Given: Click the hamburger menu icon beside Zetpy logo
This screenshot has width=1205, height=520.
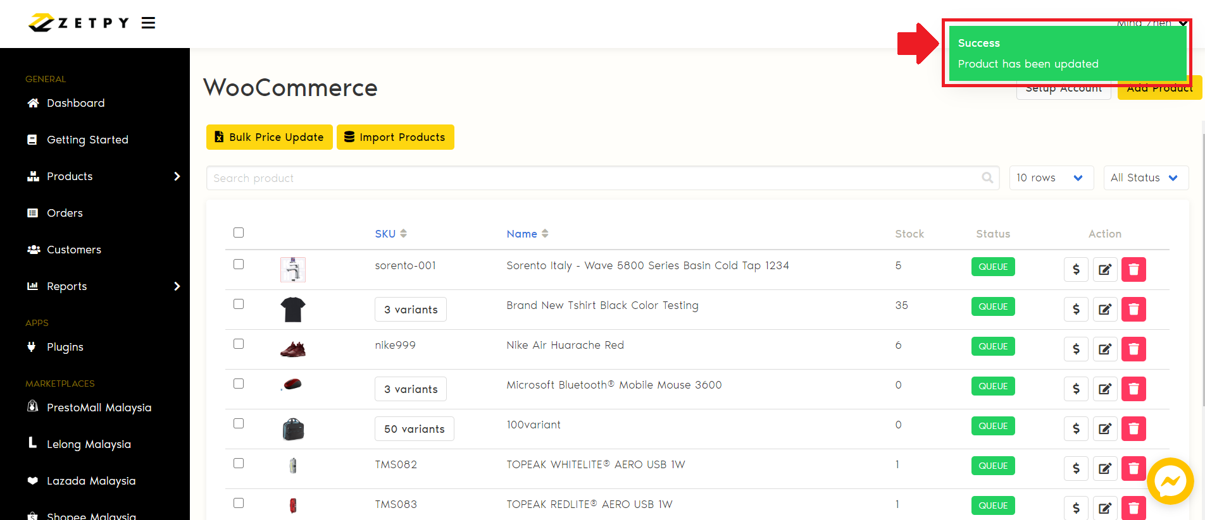Looking at the screenshot, I should (x=148, y=23).
